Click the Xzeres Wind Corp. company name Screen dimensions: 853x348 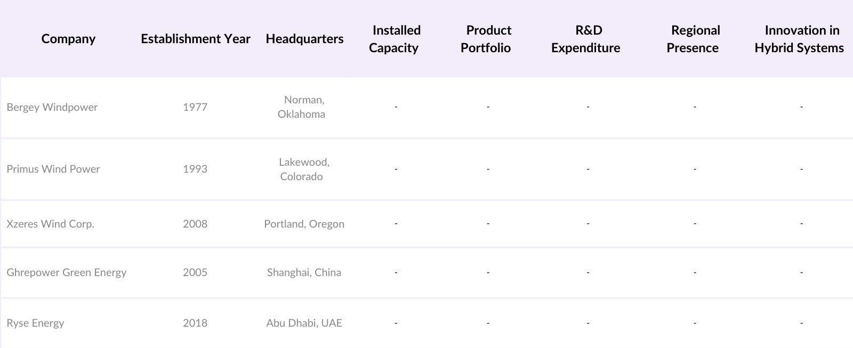(51, 224)
